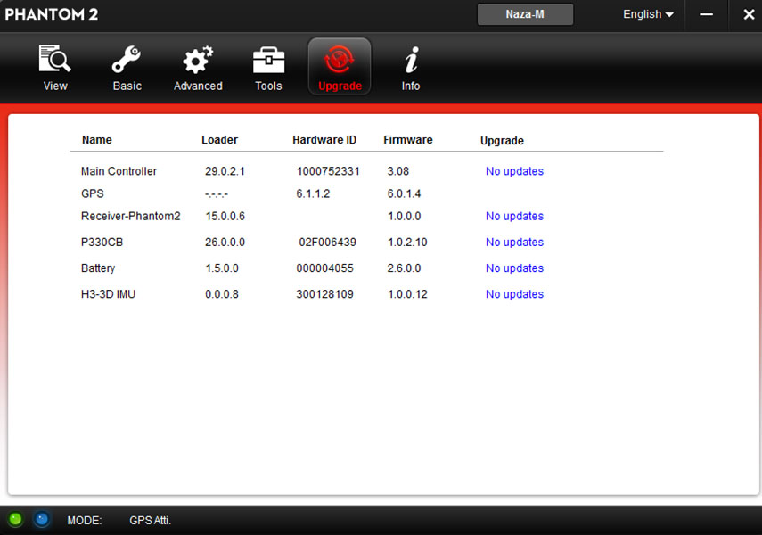Image resolution: width=762 pixels, height=535 pixels.
Task: Click the blue status indicator light
Action: [42, 520]
